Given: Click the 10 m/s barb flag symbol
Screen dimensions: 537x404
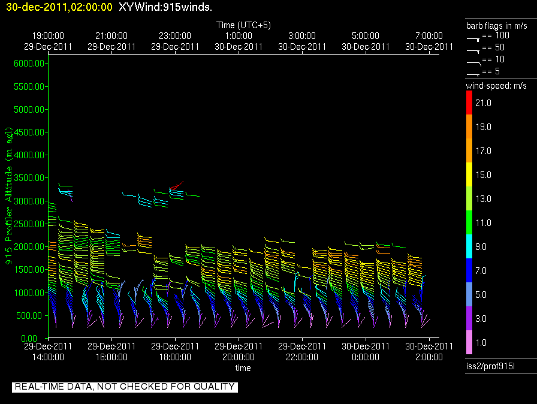Looking at the screenshot, I should tap(473, 62).
